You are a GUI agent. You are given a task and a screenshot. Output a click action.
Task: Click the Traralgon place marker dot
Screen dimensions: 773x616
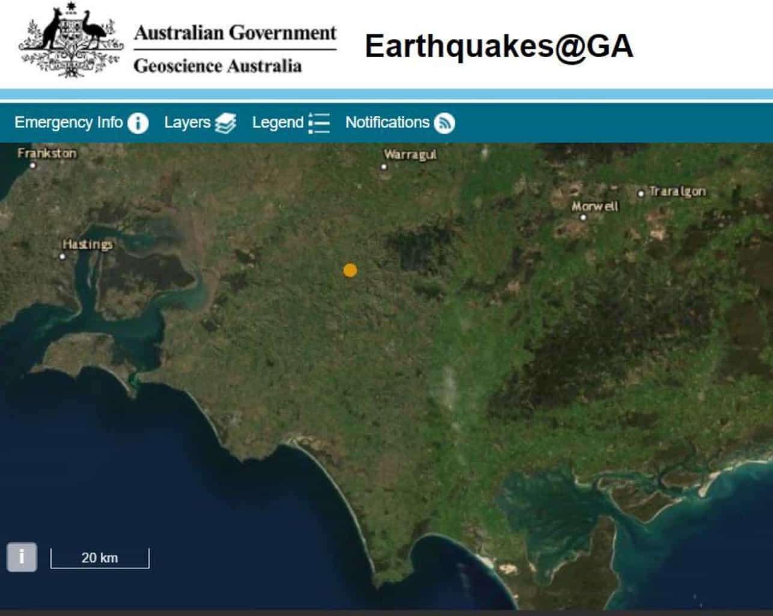[643, 194]
